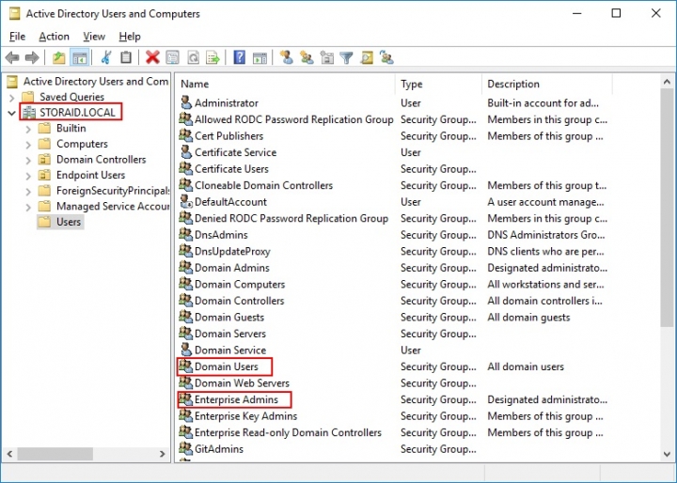This screenshot has height=483, width=677.
Task: Collapse the STORAID.LOCAL domain node
Action: (11, 113)
